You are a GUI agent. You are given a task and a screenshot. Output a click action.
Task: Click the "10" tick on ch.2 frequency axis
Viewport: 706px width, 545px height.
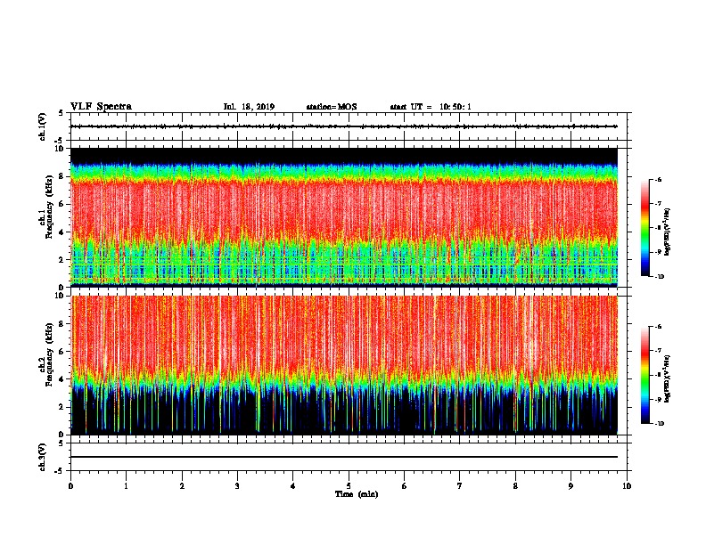pyautogui.click(x=62, y=296)
